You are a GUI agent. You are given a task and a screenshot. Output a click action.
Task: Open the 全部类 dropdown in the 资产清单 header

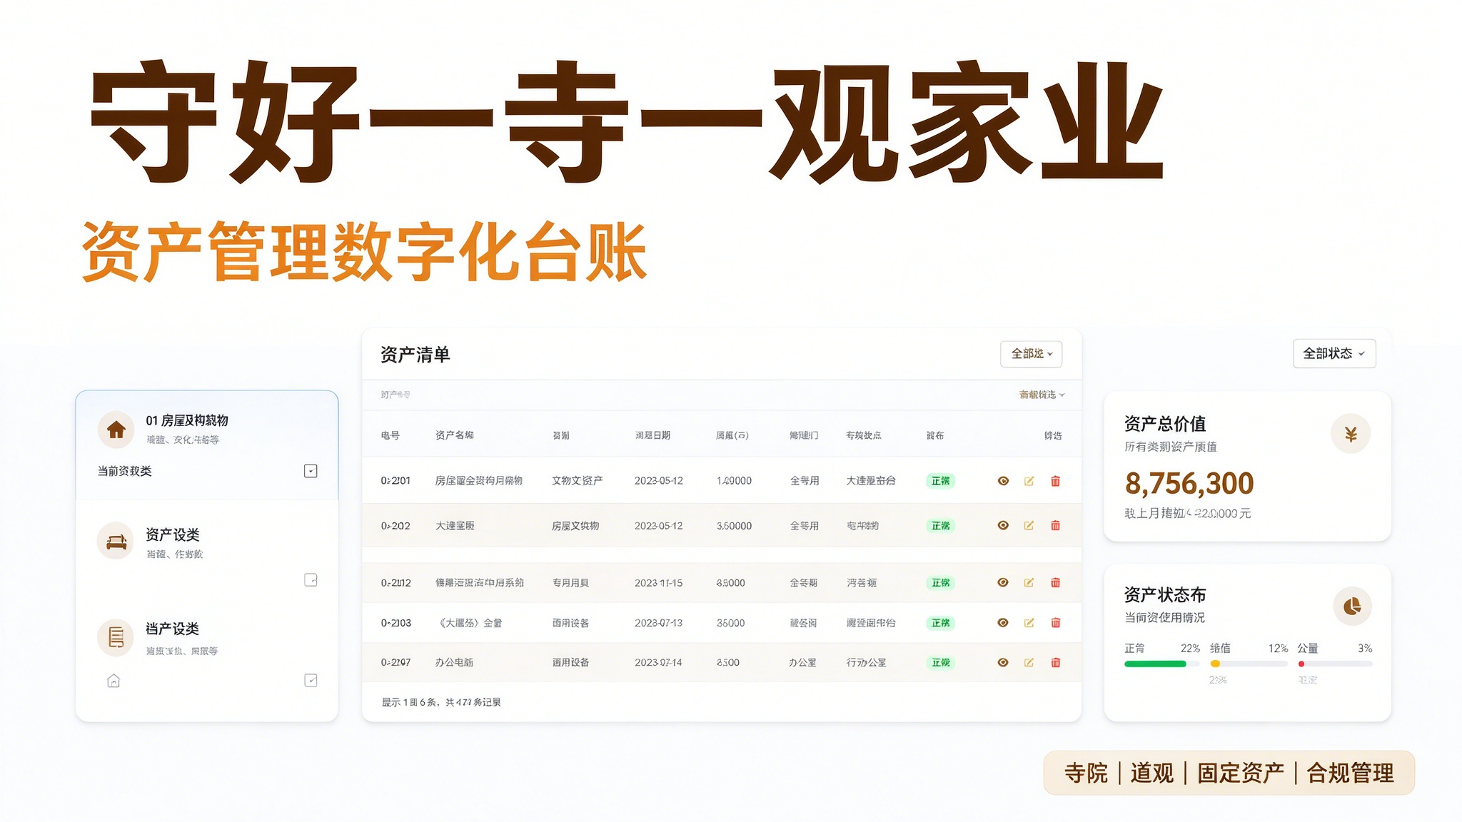pos(1031,354)
